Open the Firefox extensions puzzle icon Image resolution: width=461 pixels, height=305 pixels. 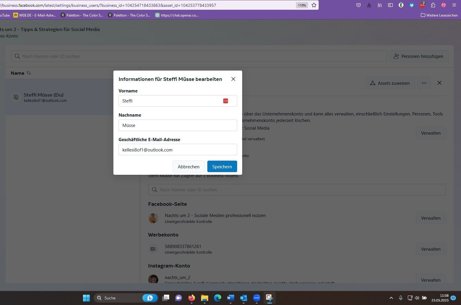(x=433, y=5)
